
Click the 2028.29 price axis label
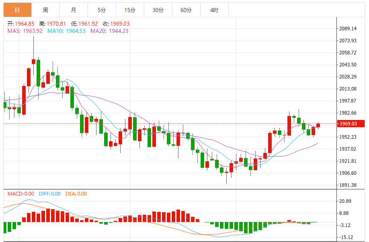[x=348, y=77]
